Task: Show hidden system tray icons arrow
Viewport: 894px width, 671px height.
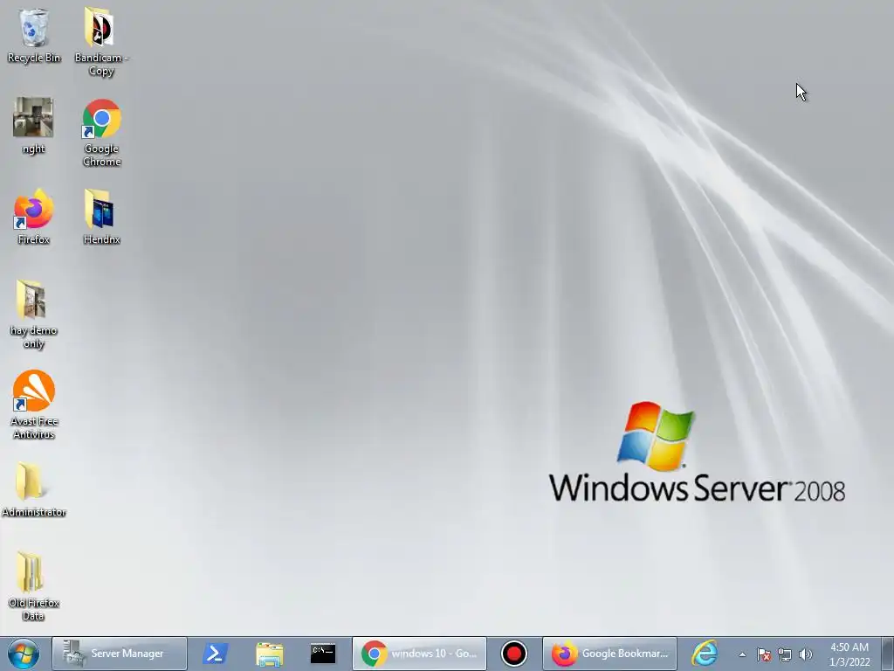Action: click(742, 654)
